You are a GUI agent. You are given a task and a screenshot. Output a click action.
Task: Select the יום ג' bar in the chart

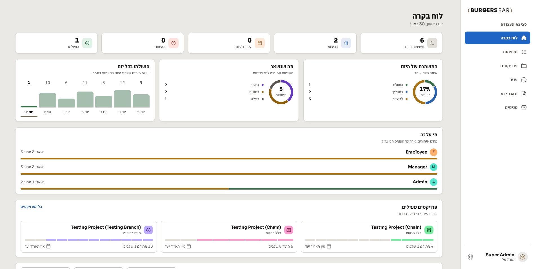[123, 99]
